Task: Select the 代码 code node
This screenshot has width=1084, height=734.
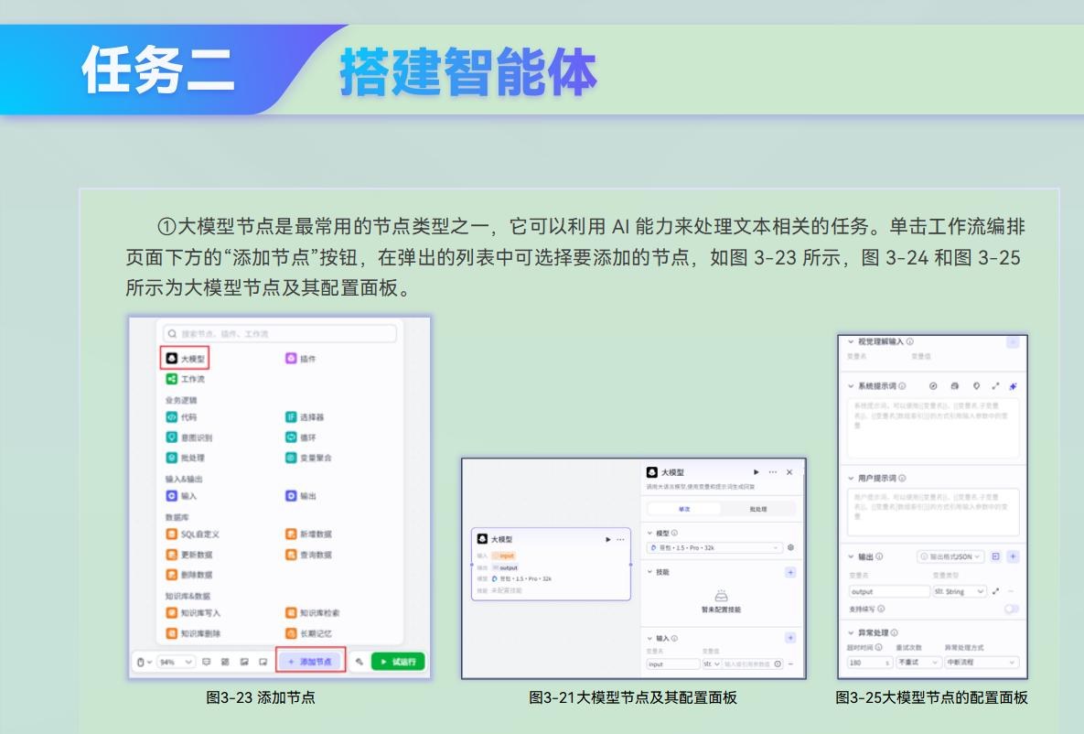Action: [181, 417]
